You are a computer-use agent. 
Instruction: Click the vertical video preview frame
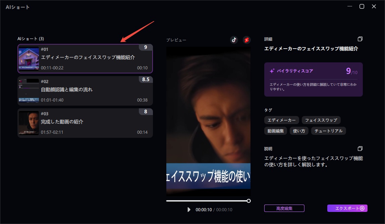coord(208,121)
